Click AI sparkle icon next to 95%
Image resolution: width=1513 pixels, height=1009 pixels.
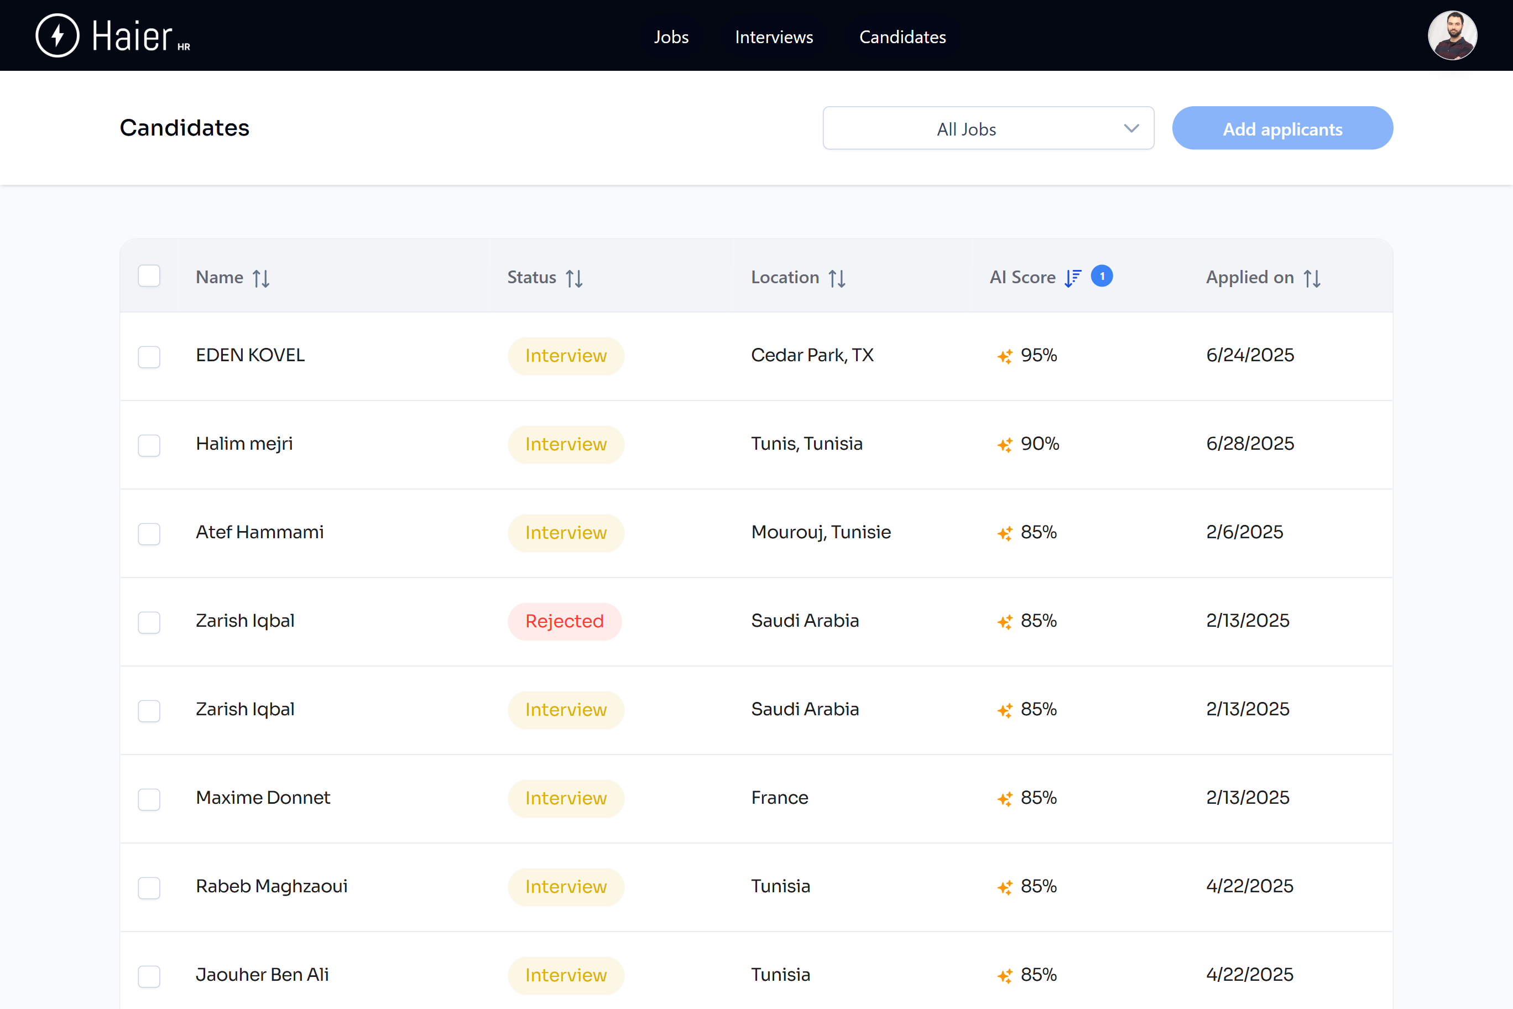(1005, 356)
